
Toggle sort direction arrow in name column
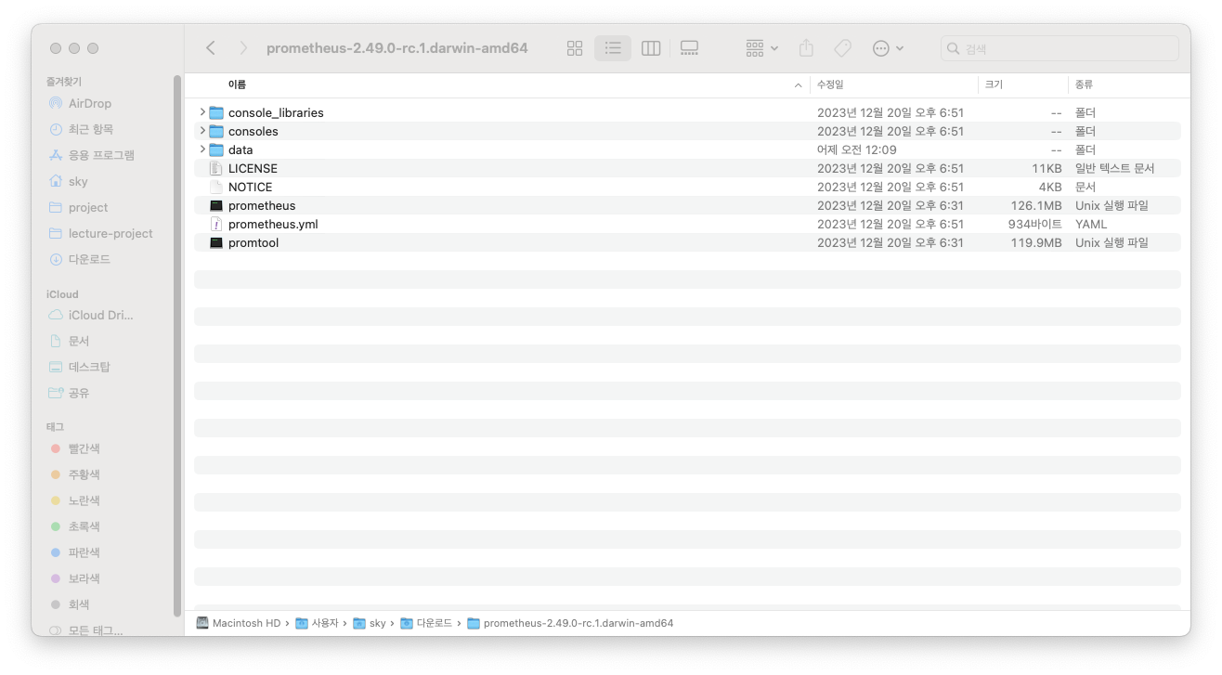(x=799, y=85)
